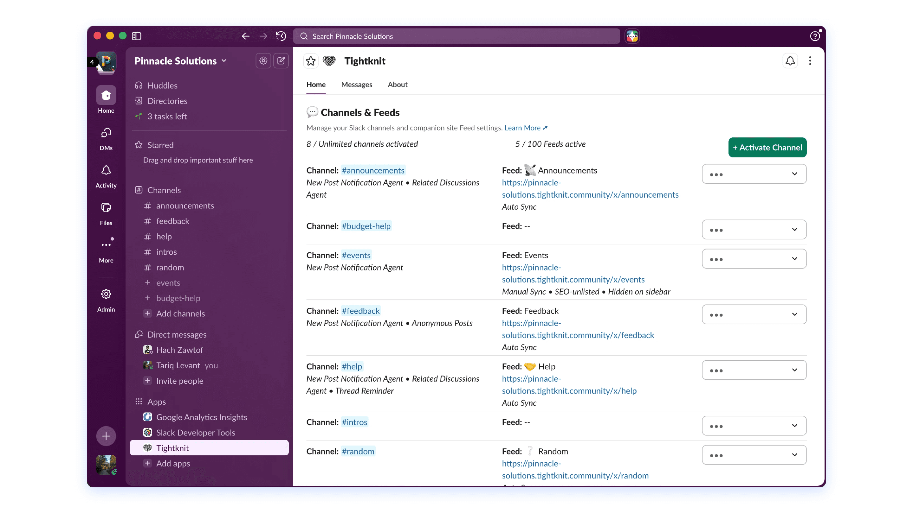This screenshot has width=913, height=513.
Task: Click the compose new message icon
Action: click(281, 61)
